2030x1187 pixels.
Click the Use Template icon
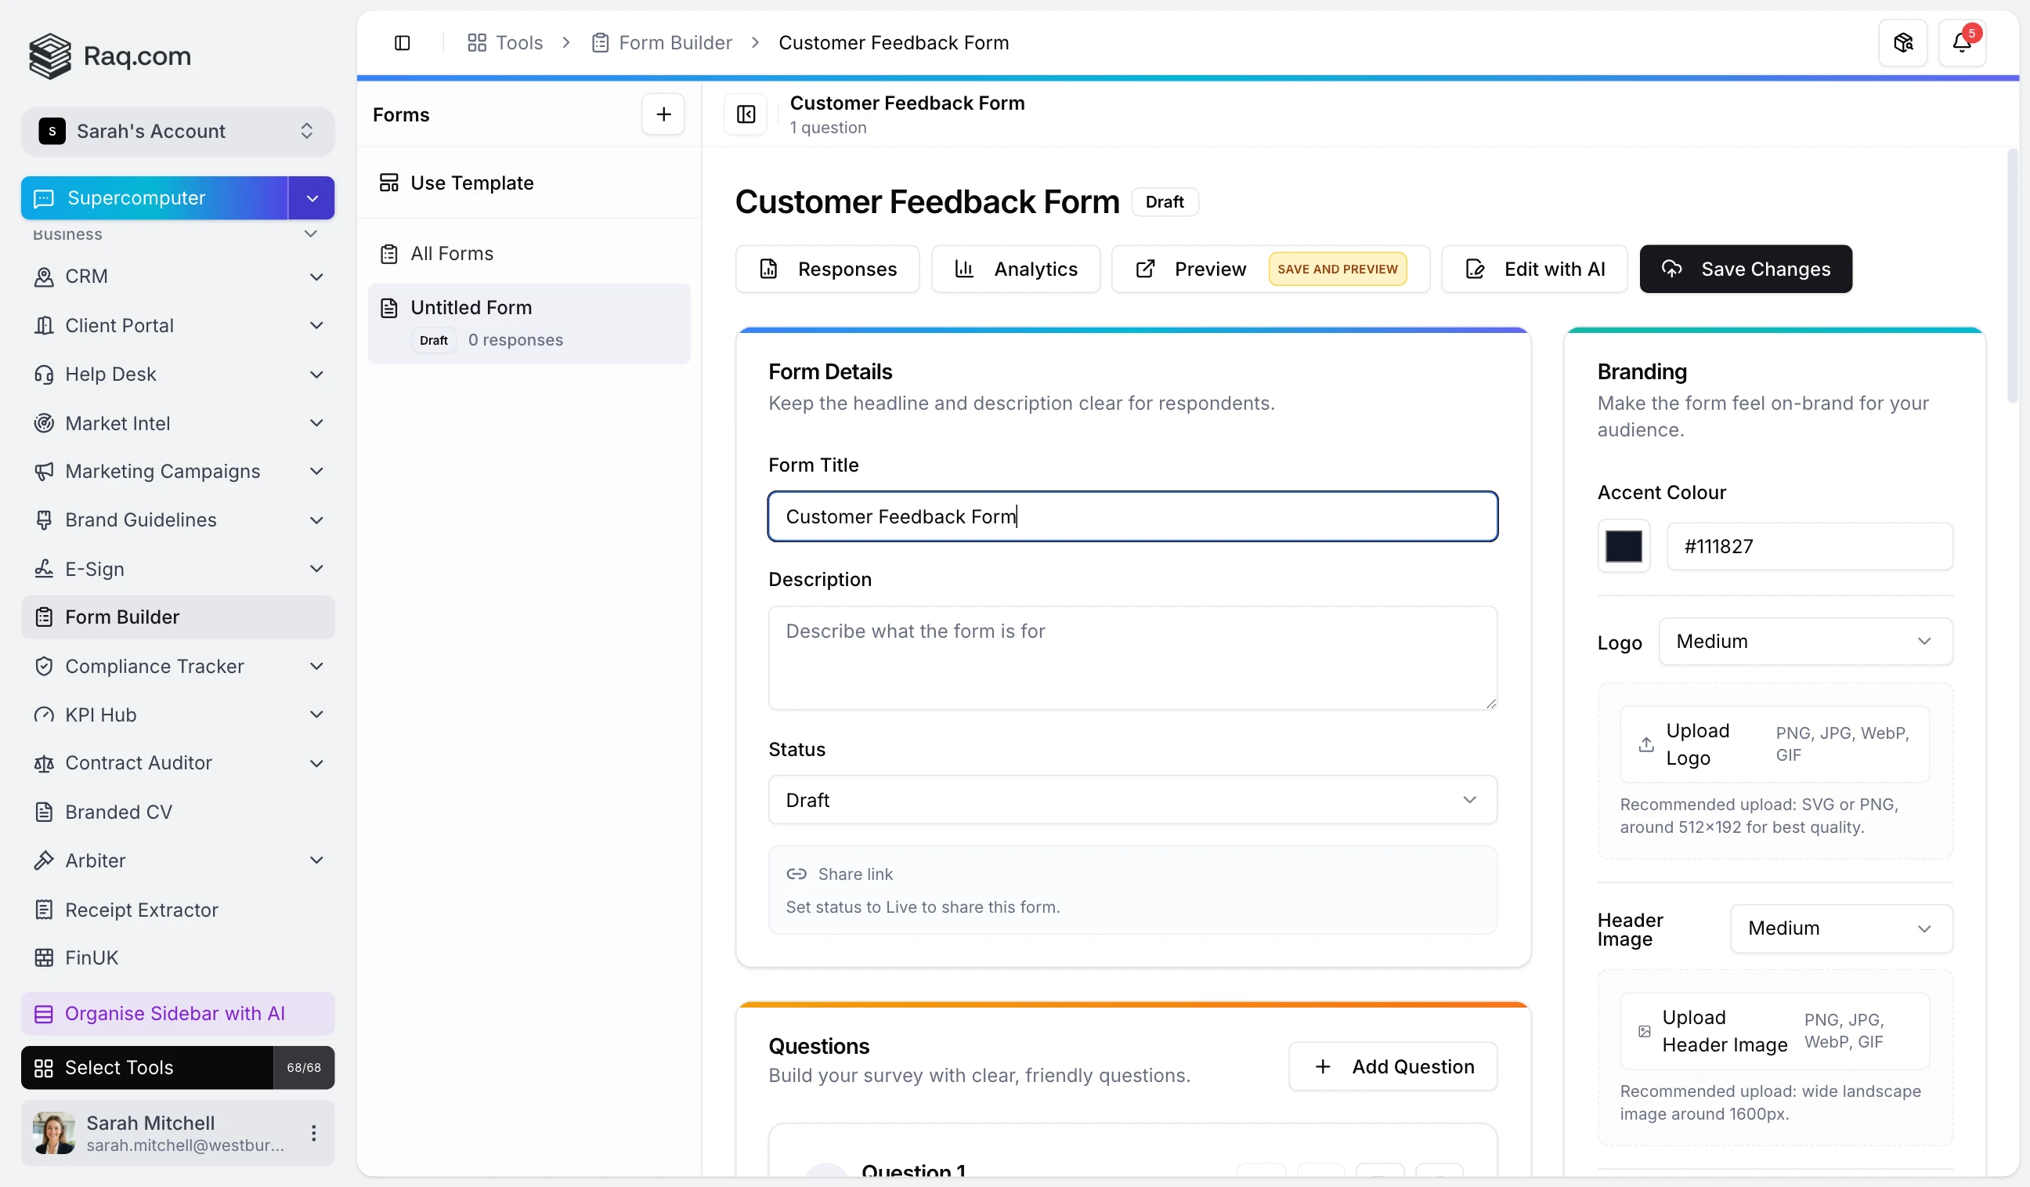tap(389, 183)
